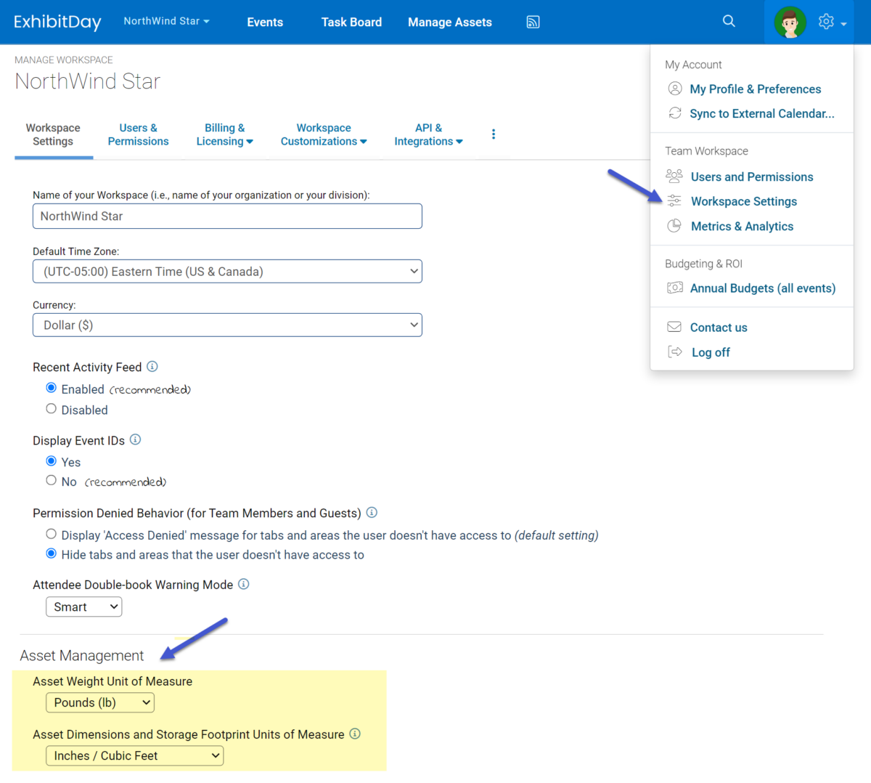This screenshot has height=783, width=871.
Task: Show info for Asset Dimensions units
Action: point(355,734)
